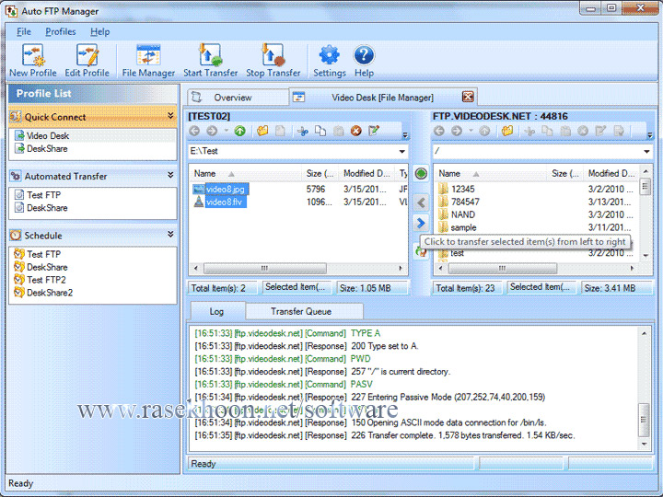Viewport: 663px width, 497px height.
Task: Open history dropdown arrow in TEST02 toolbar
Action: [226, 131]
